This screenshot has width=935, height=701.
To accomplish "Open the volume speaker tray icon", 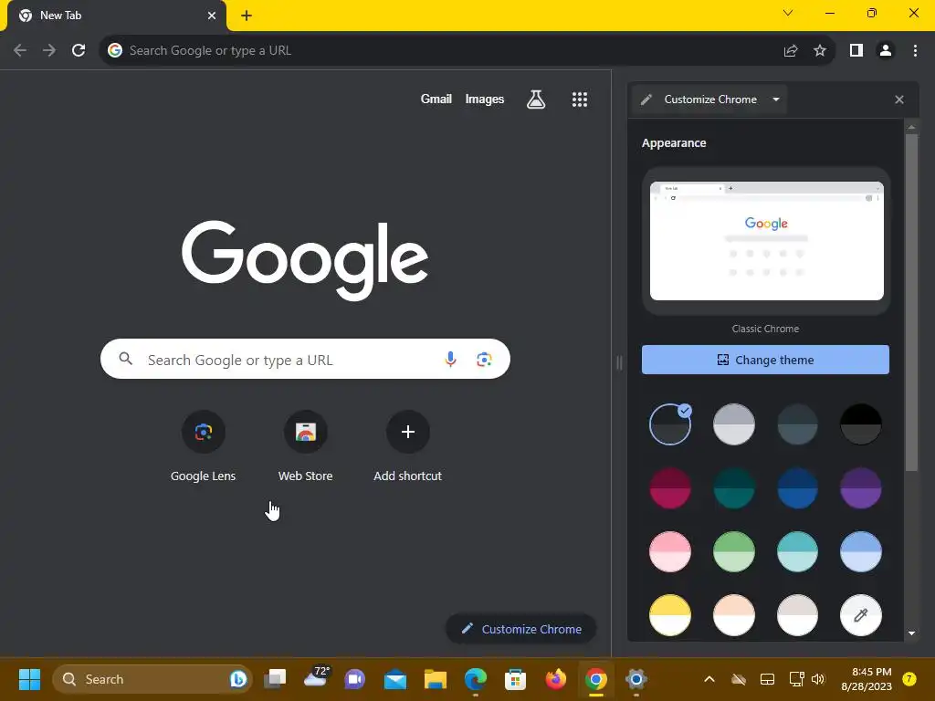I will pyautogui.click(x=817, y=679).
